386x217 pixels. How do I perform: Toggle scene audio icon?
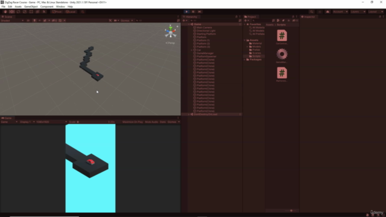(39, 20)
